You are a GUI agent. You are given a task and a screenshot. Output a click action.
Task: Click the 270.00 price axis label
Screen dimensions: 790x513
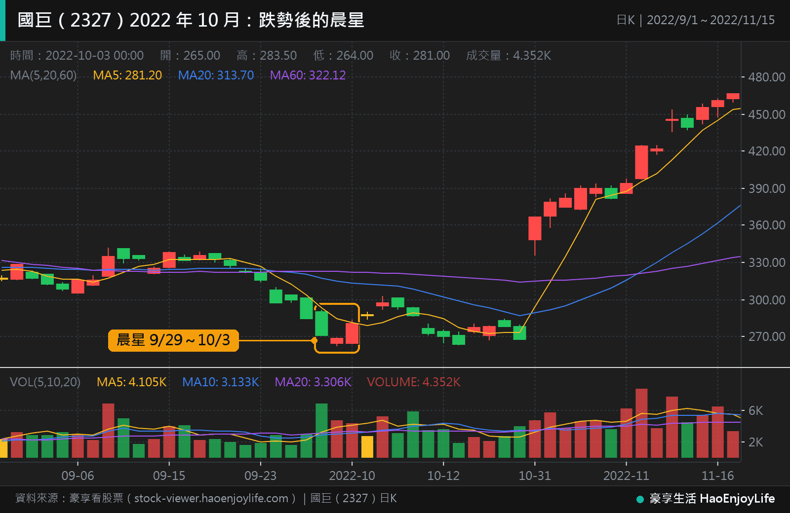766,336
